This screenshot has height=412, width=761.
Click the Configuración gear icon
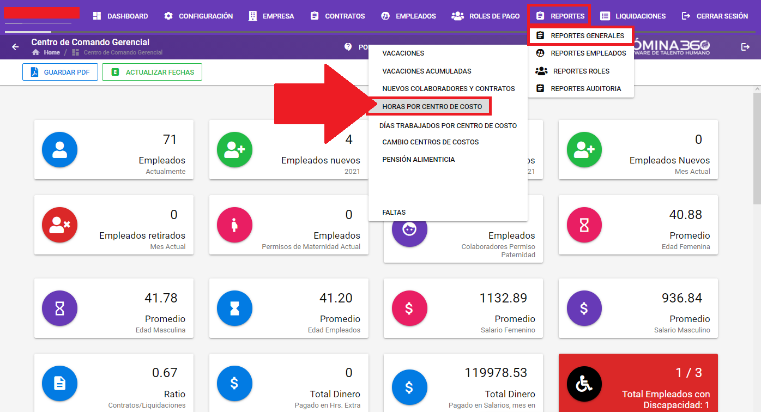point(168,16)
